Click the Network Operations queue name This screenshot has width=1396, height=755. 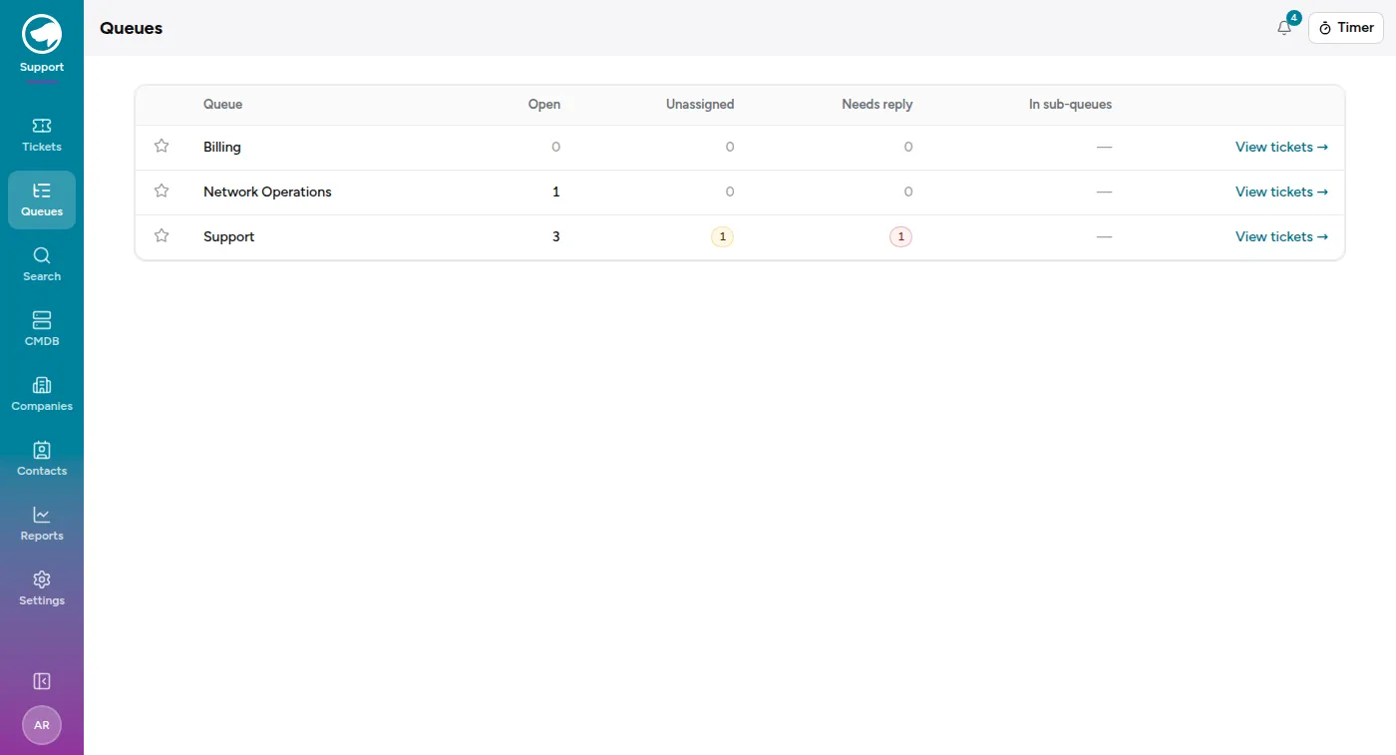click(x=267, y=191)
